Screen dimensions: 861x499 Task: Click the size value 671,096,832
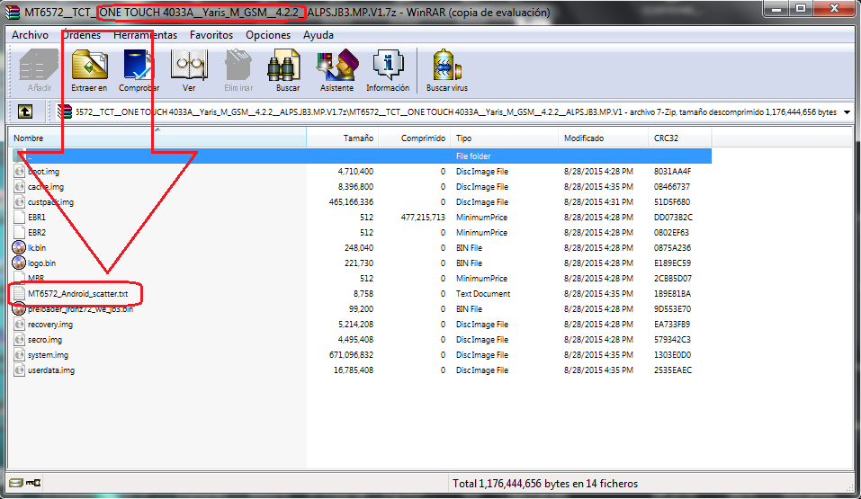[x=351, y=354]
